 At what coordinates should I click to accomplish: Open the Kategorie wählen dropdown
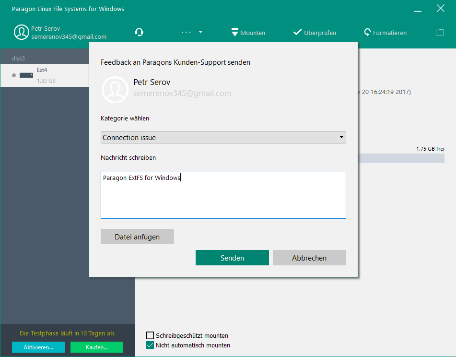pos(223,137)
